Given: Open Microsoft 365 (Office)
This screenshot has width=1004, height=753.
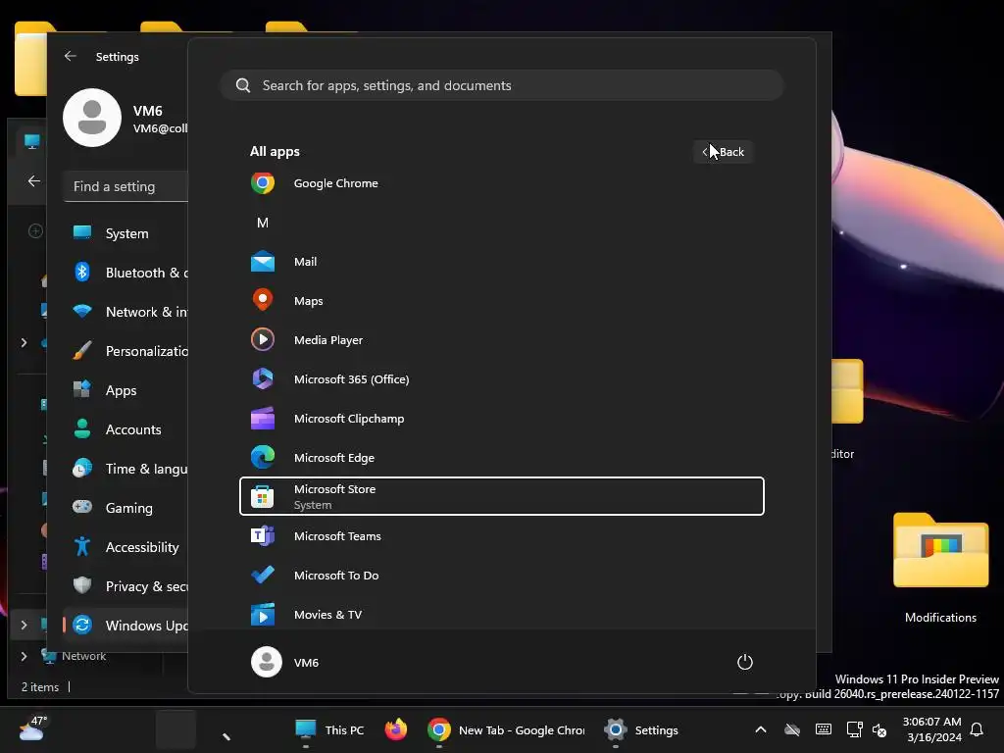Looking at the screenshot, I should tap(501, 379).
